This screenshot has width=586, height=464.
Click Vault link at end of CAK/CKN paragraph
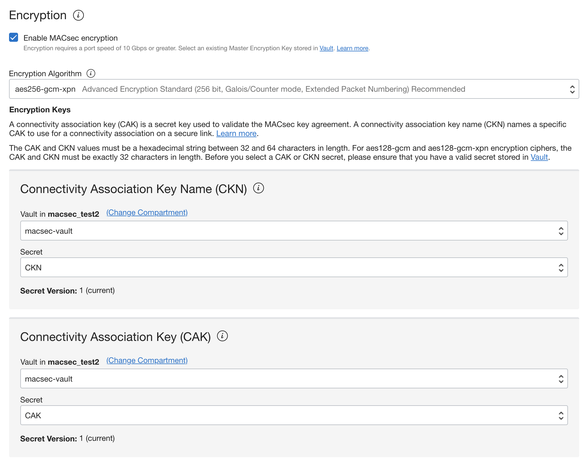(x=539, y=157)
